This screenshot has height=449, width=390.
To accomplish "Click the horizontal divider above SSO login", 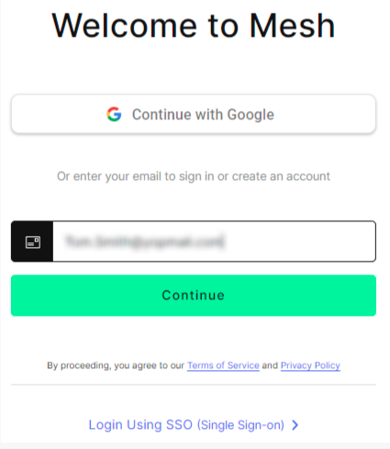I will pos(194,385).
